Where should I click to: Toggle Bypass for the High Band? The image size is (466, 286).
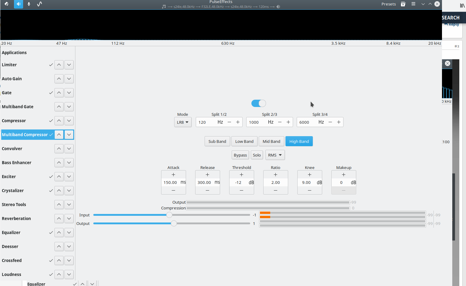tap(240, 155)
